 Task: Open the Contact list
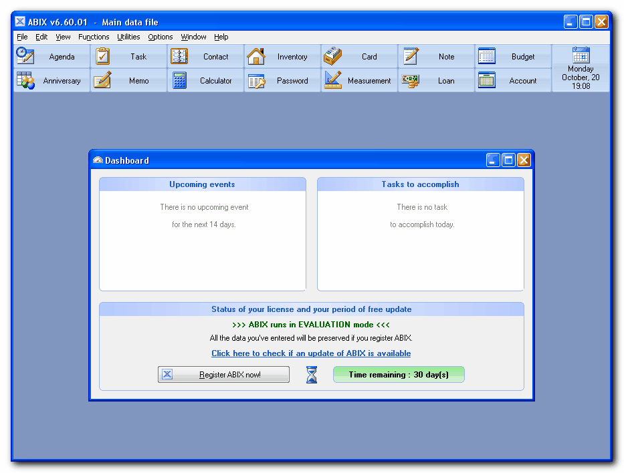[205, 57]
